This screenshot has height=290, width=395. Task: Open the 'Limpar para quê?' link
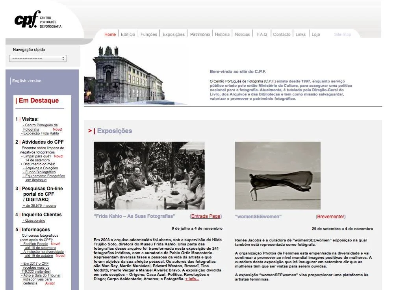pos(36,156)
